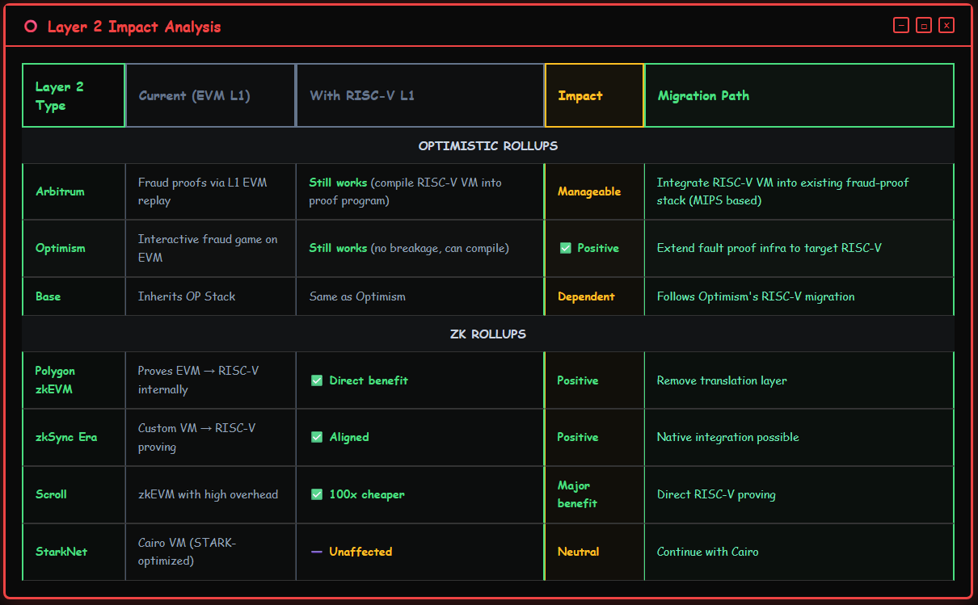Close the Layer 2 Impact Analysis window
This screenshot has width=978, height=605.
pos(946,26)
